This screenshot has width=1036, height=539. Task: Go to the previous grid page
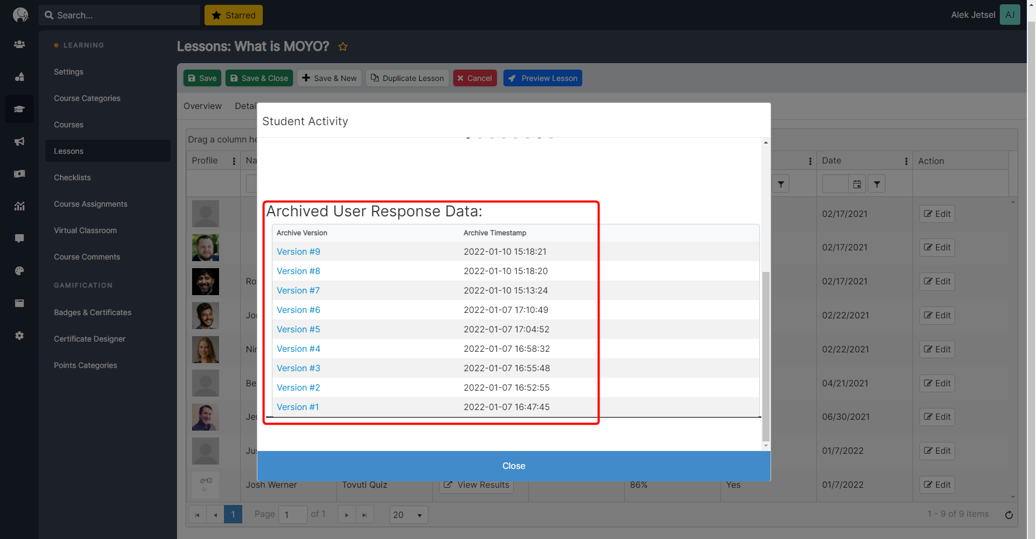(215, 515)
